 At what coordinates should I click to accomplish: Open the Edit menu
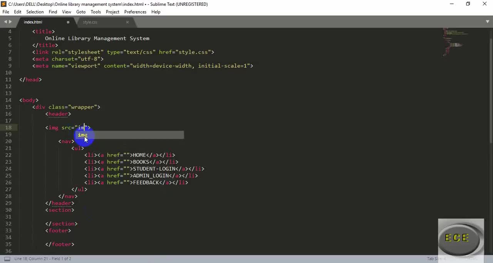[18, 12]
